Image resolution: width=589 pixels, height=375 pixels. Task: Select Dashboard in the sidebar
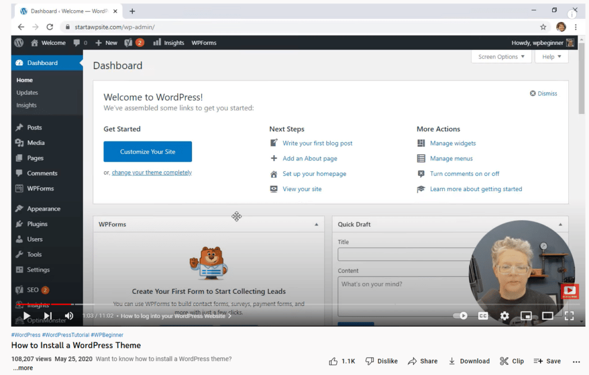point(47,63)
